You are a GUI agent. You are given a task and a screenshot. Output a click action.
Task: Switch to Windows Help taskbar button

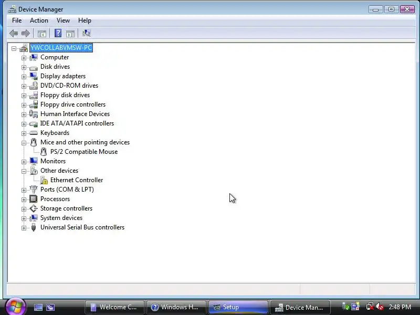(176, 307)
